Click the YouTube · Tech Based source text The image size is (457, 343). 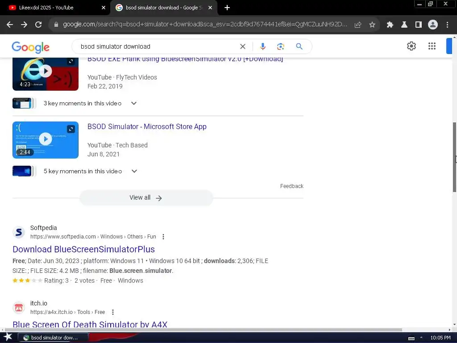click(x=117, y=145)
